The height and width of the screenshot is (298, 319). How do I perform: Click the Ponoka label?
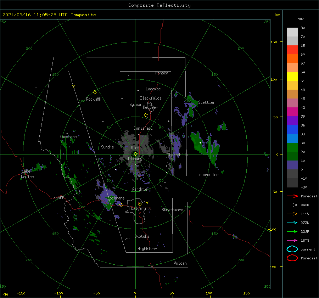click(x=162, y=73)
